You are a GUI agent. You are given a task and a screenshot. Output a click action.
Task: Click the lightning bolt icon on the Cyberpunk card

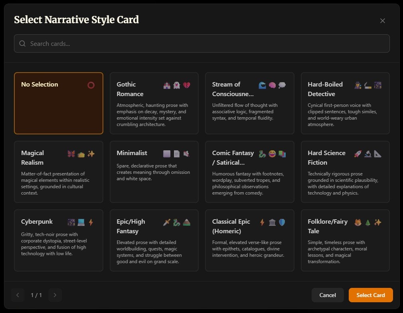point(91,222)
